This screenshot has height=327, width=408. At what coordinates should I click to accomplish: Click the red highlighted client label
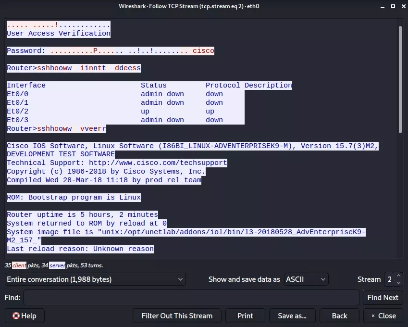(19, 265)
